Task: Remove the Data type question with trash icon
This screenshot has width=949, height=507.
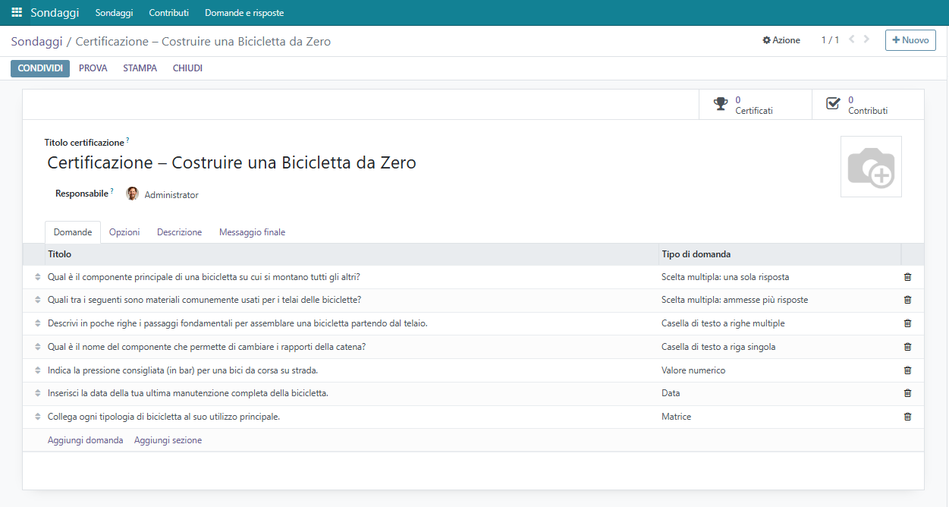Action: click(x=907, y=393)
